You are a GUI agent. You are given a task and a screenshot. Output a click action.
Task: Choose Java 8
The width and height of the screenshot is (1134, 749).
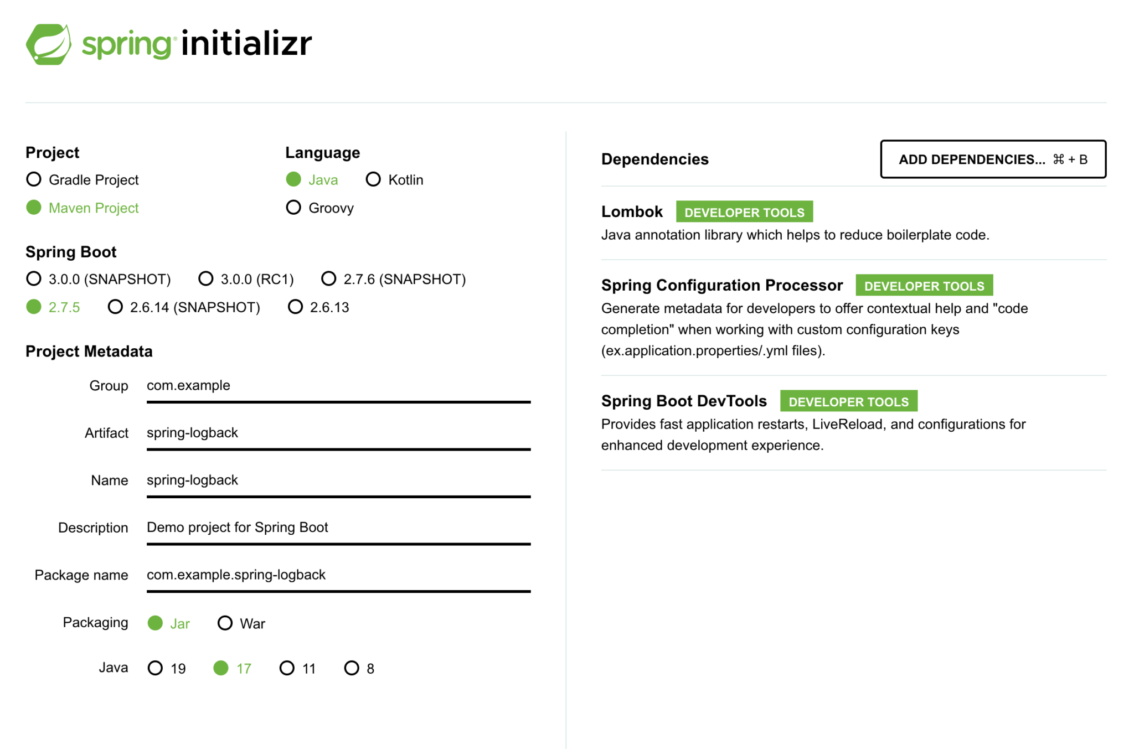pos(352,668)
